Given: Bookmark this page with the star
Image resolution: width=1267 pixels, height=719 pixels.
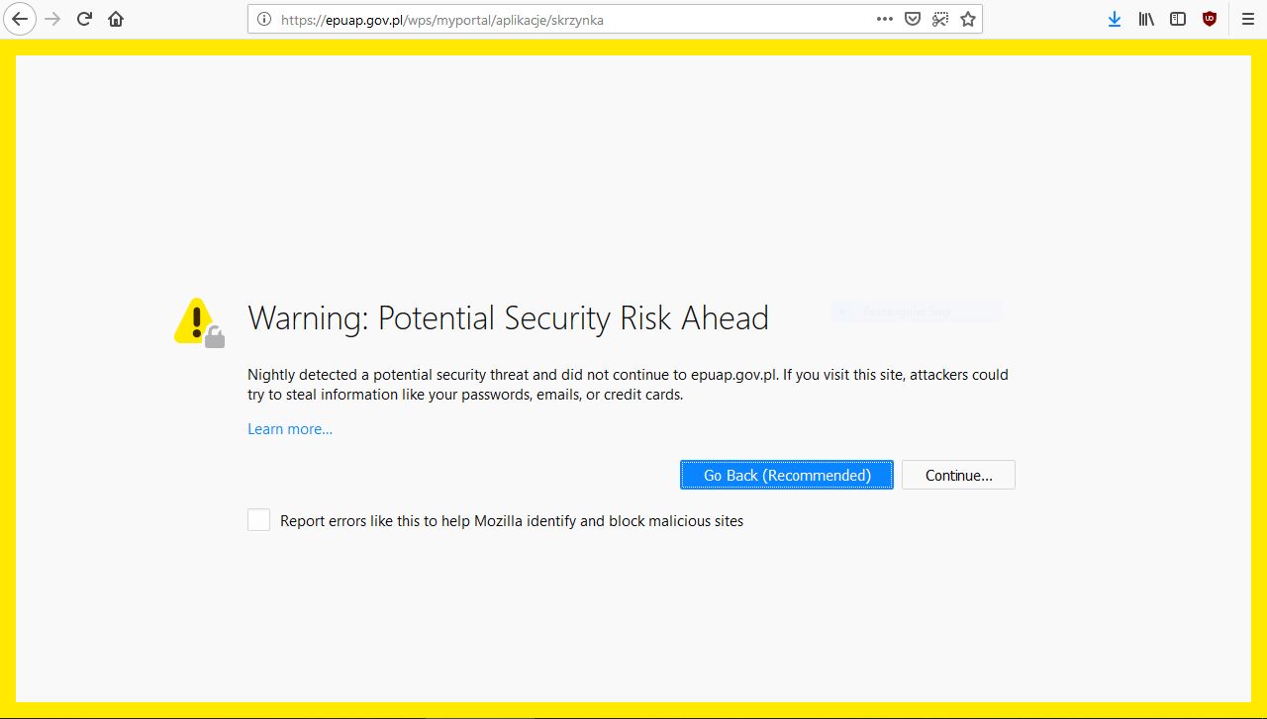Looking at the screenshot, I should [968, 19].
